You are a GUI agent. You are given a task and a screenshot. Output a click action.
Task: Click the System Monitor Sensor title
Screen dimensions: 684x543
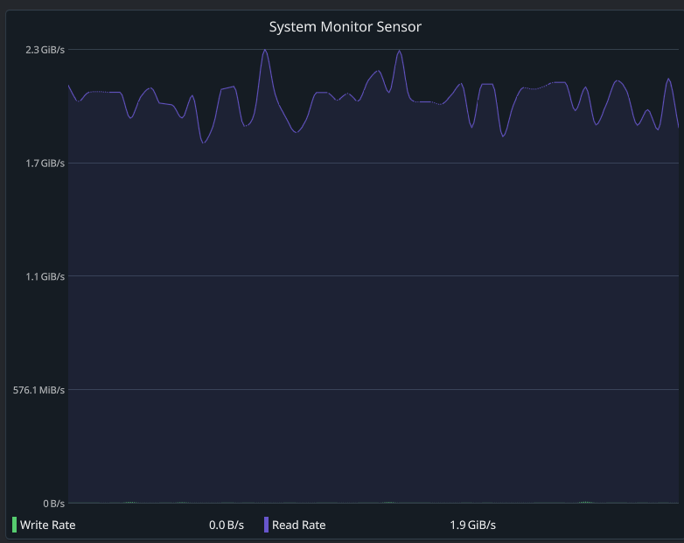pyautogui.click(x=345, y=27)
